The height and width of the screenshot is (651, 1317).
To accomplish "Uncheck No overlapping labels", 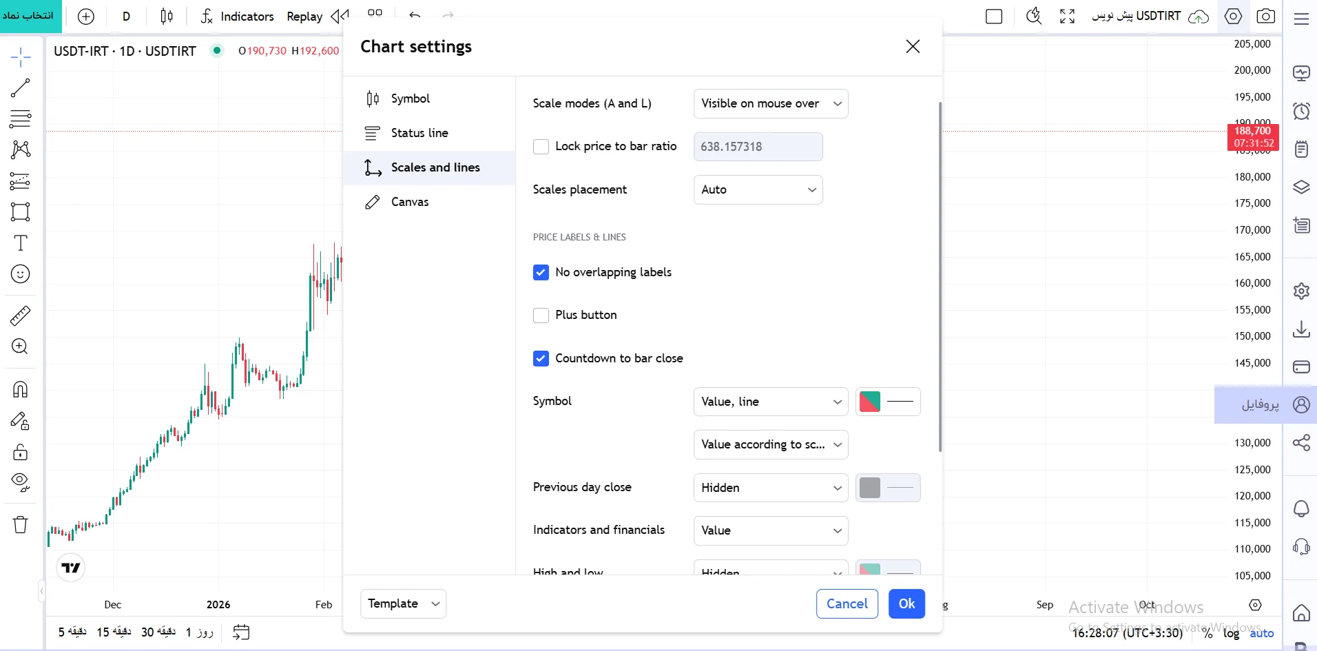I will [541, 272].
